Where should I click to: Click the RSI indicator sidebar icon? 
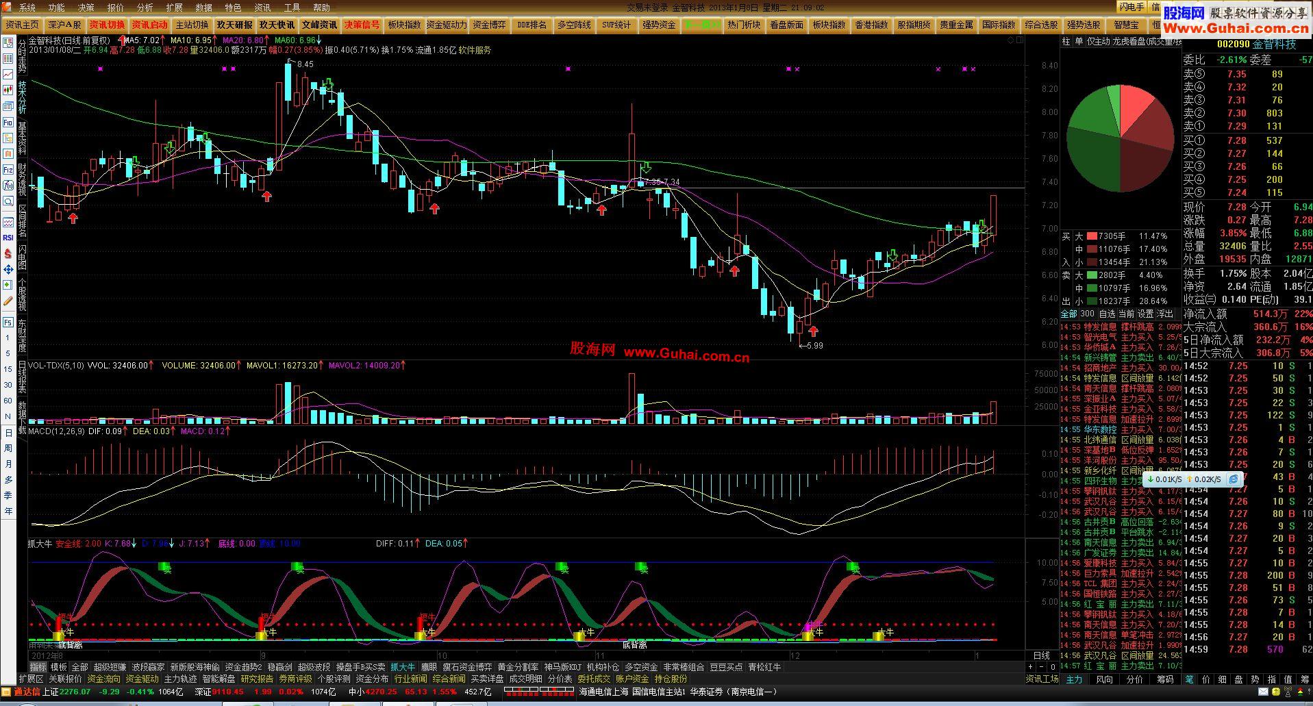point(8,238)
